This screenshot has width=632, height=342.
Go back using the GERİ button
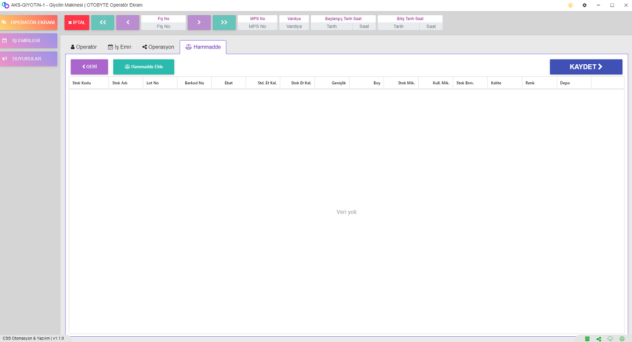point(90,67)
